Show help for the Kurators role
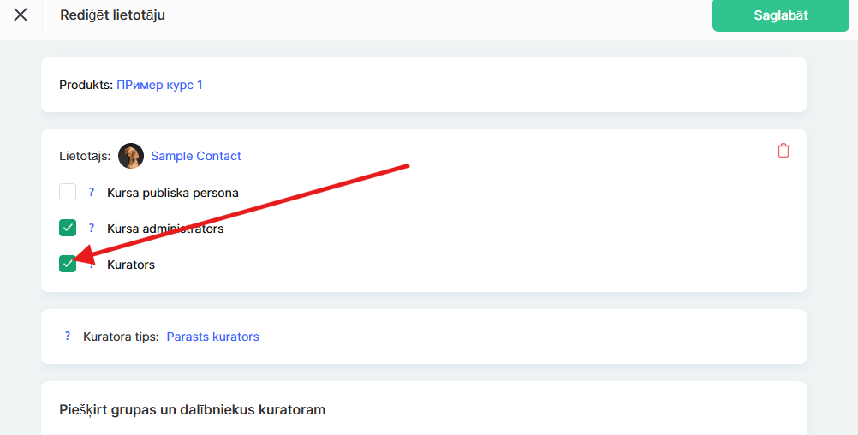Image resolution: width=858 pixels, height=435 pixels. pos(92,265)
